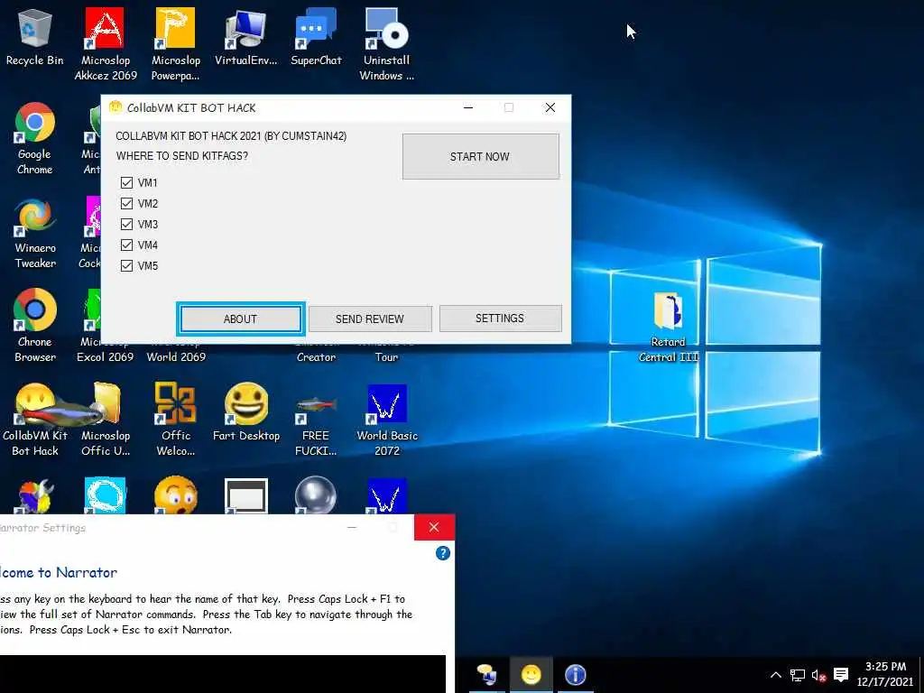Click the shocked emoji desktop icon
The width and height of the screenshot is (924, 693).
pos(175,495)
